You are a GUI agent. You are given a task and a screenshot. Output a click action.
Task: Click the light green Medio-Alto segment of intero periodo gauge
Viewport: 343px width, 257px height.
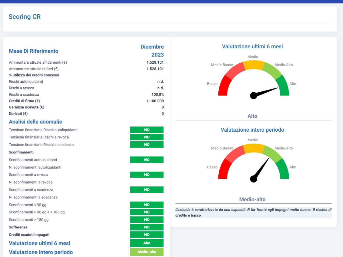click(272, 153)
